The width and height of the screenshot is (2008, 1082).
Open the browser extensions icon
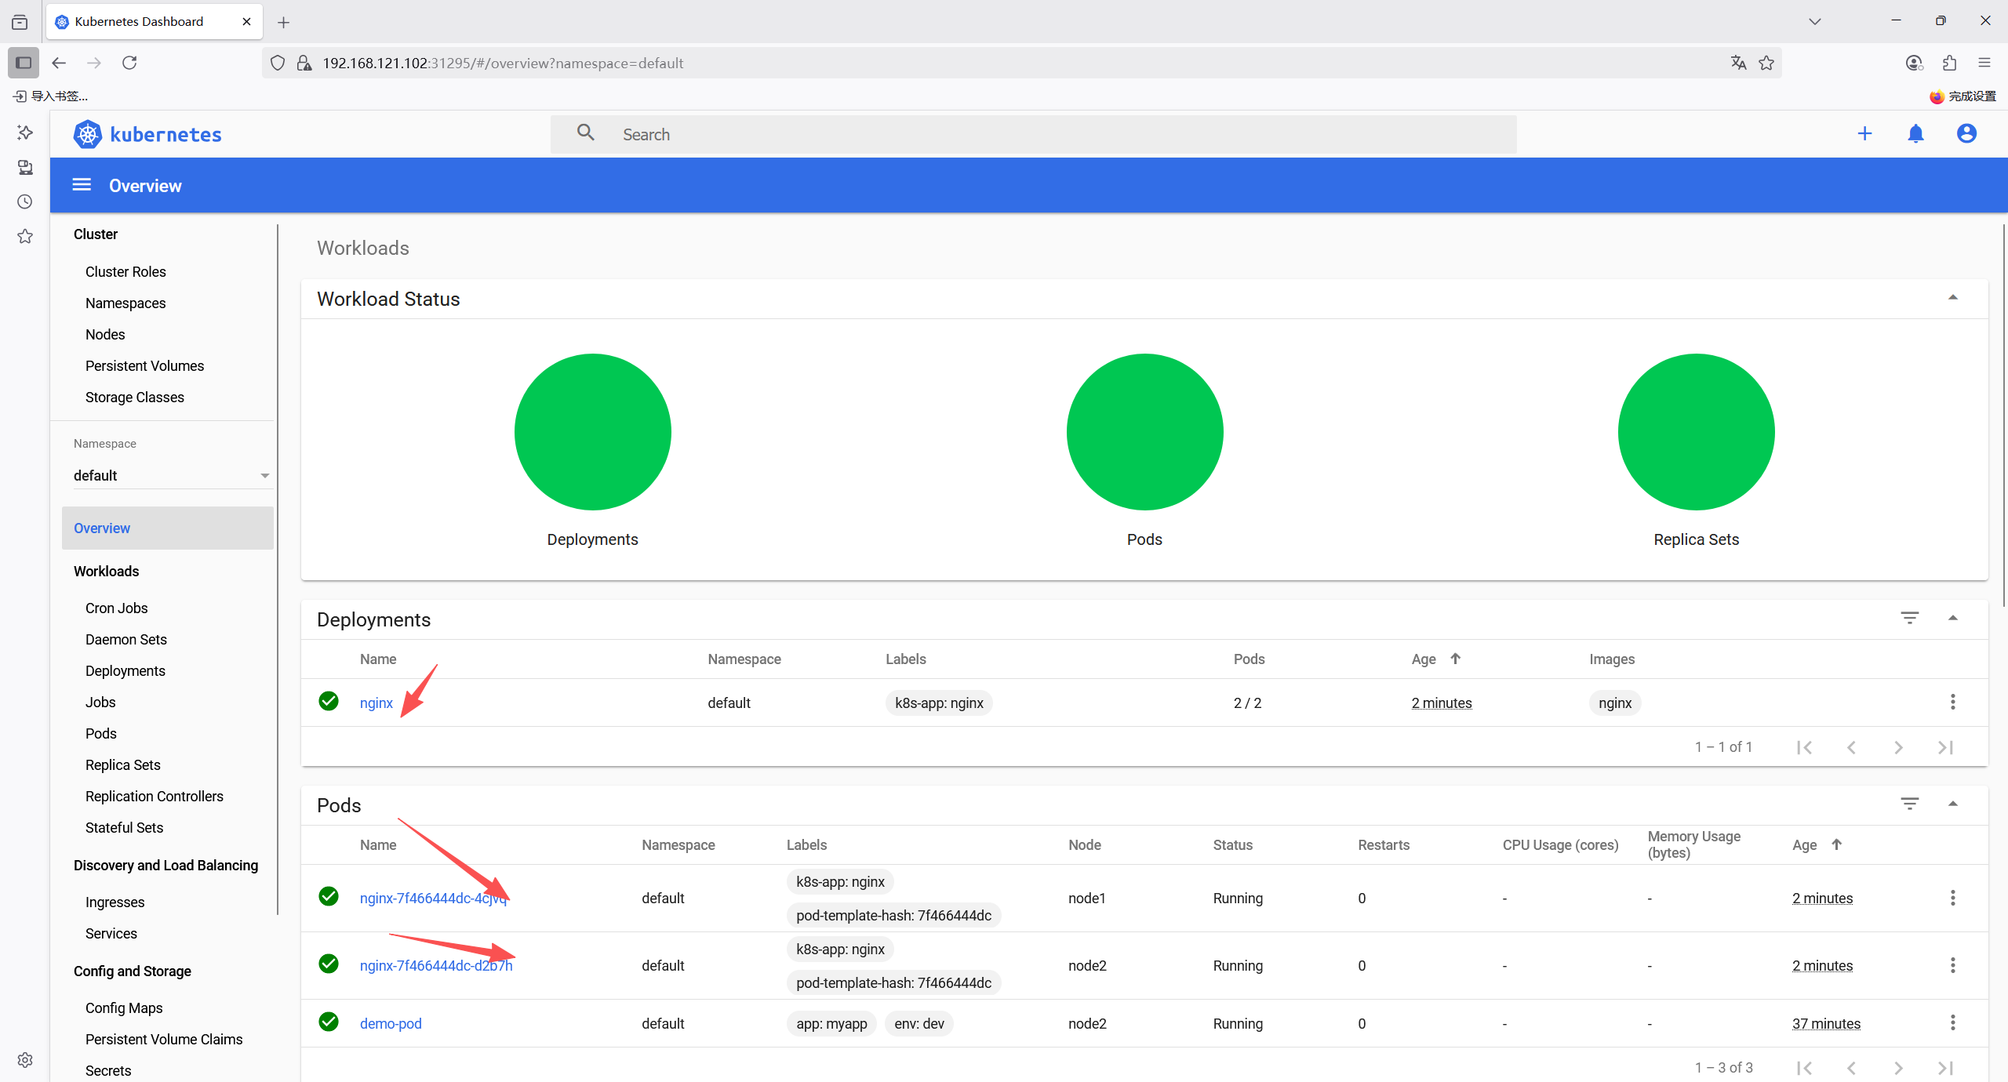pos(1949,63)
